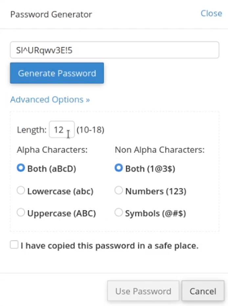Click inside the generated password field
The image size is (228, 306).
point(114,50)
